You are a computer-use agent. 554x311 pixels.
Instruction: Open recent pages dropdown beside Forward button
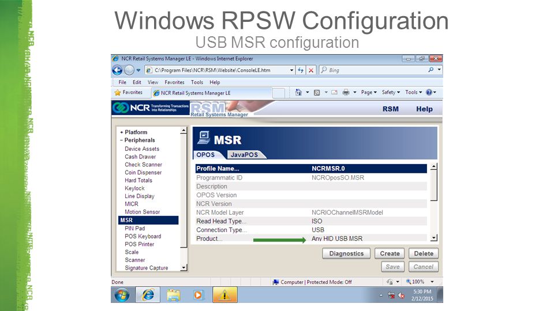(x=138, y=70)
